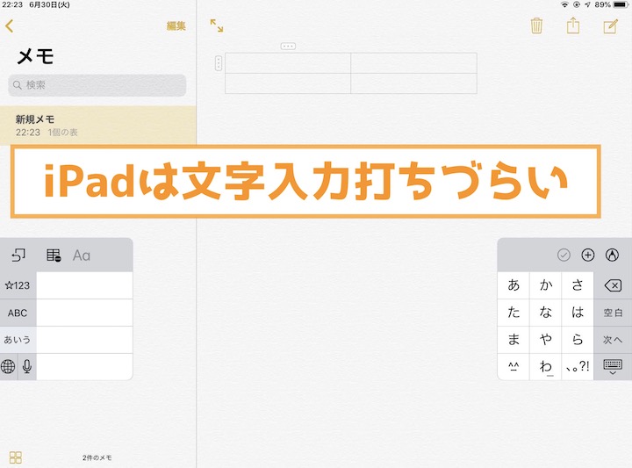Tap the table column handle

[x=288, y=47]
